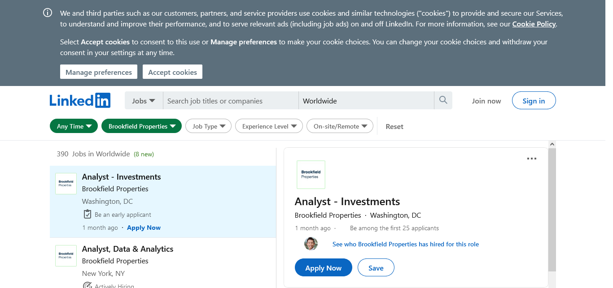Screen dimensions: 613x288
Task: Click logo beside Analyst, Data & Analytics
Action: 66,256
